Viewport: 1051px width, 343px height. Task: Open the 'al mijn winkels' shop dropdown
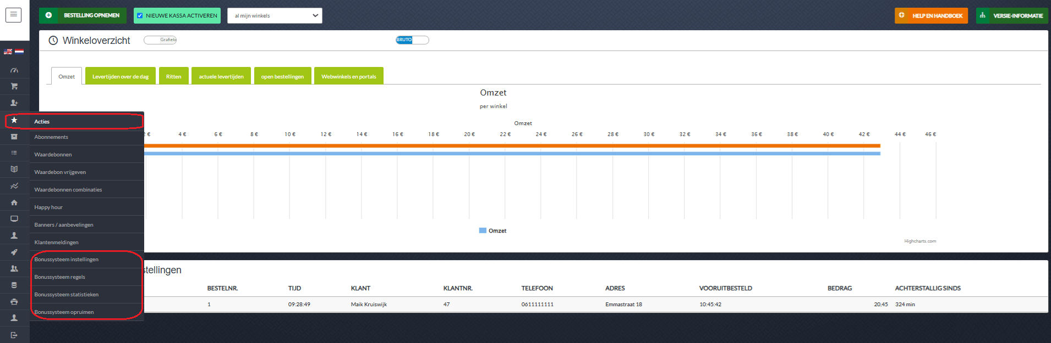coord(275,15)
